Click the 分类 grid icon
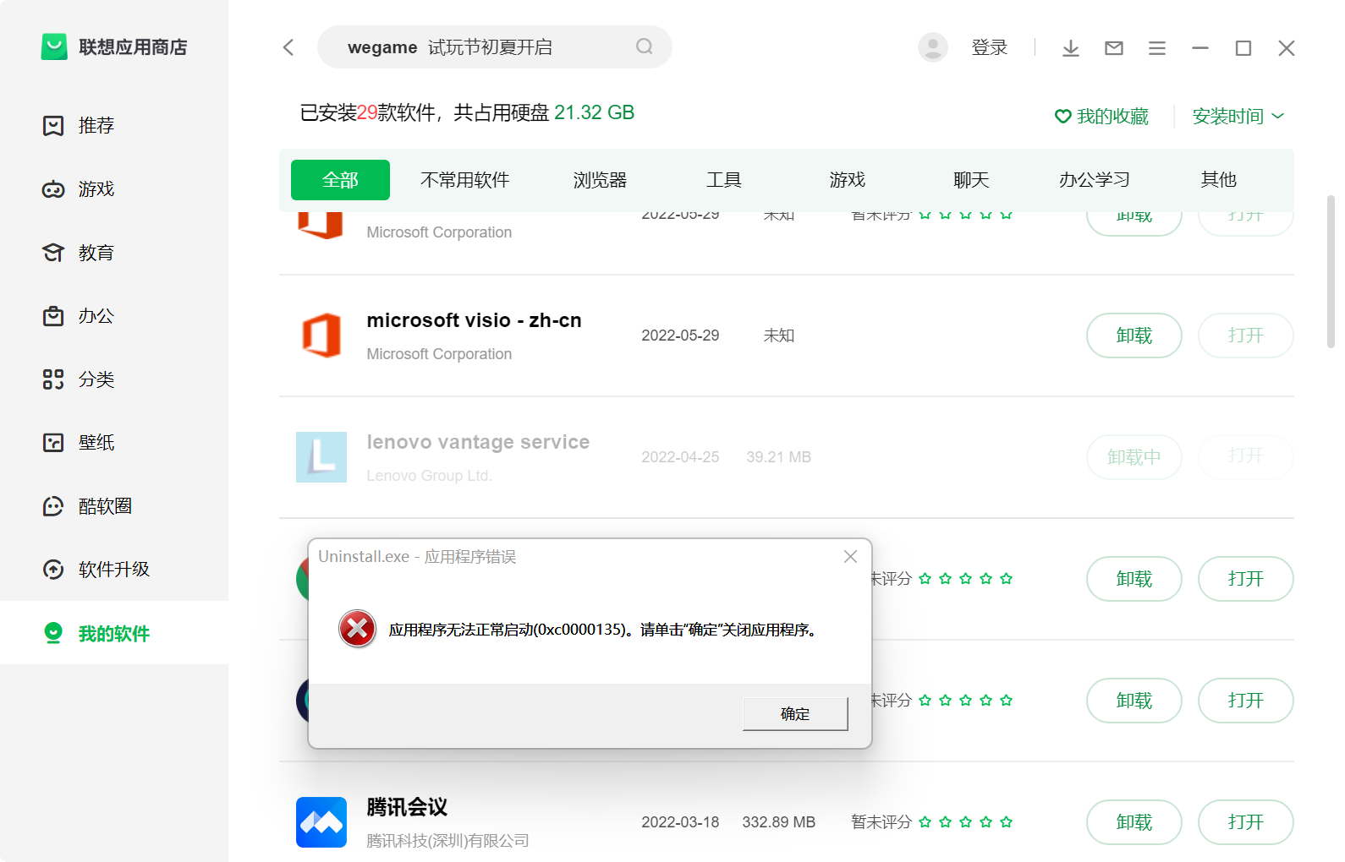This screenshot has height=862, width=1345. tap(53, 379)
